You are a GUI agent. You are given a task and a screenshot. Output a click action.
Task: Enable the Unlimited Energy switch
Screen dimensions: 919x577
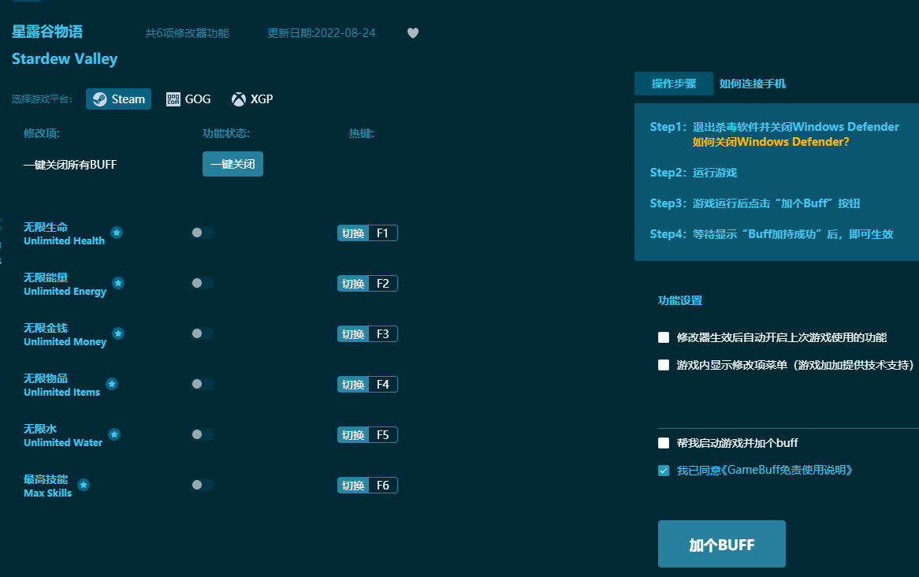click(202, 283)
